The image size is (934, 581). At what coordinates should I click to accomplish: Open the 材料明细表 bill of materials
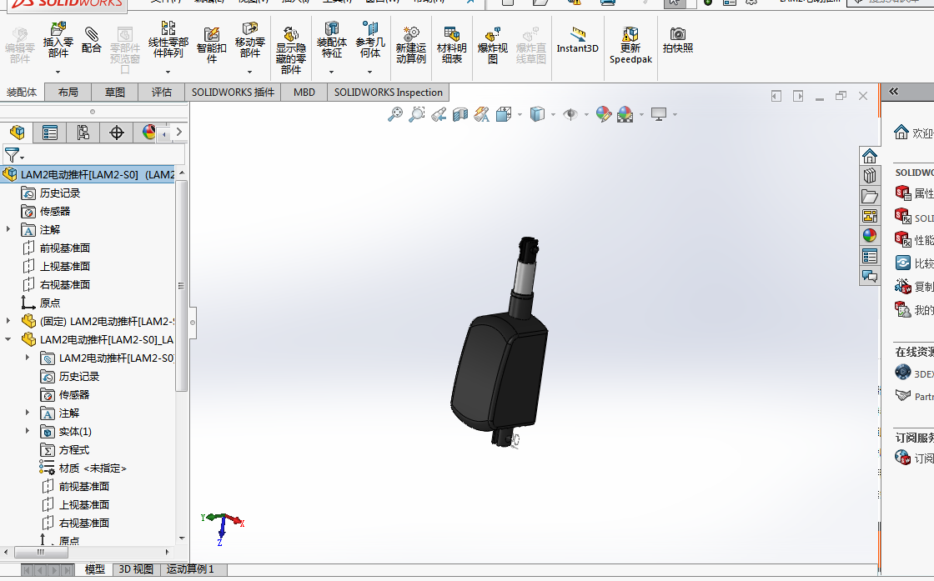point(451,45)
